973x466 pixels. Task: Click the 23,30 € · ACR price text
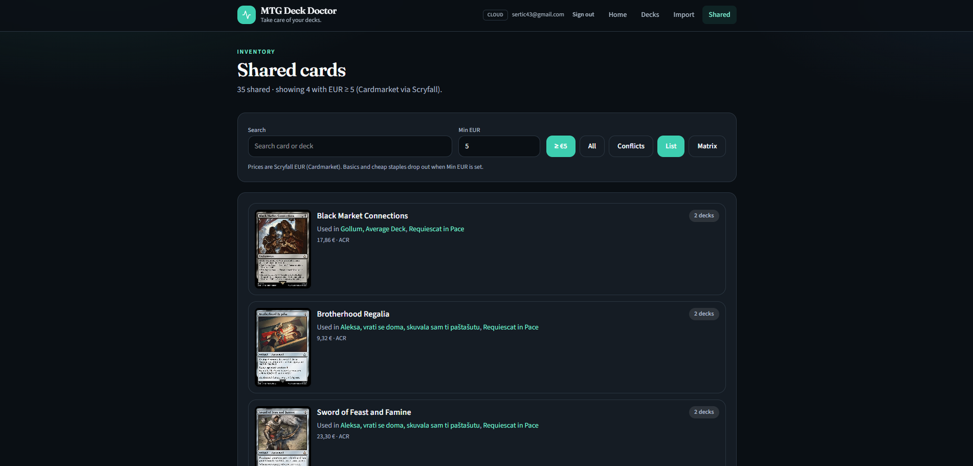333,437
